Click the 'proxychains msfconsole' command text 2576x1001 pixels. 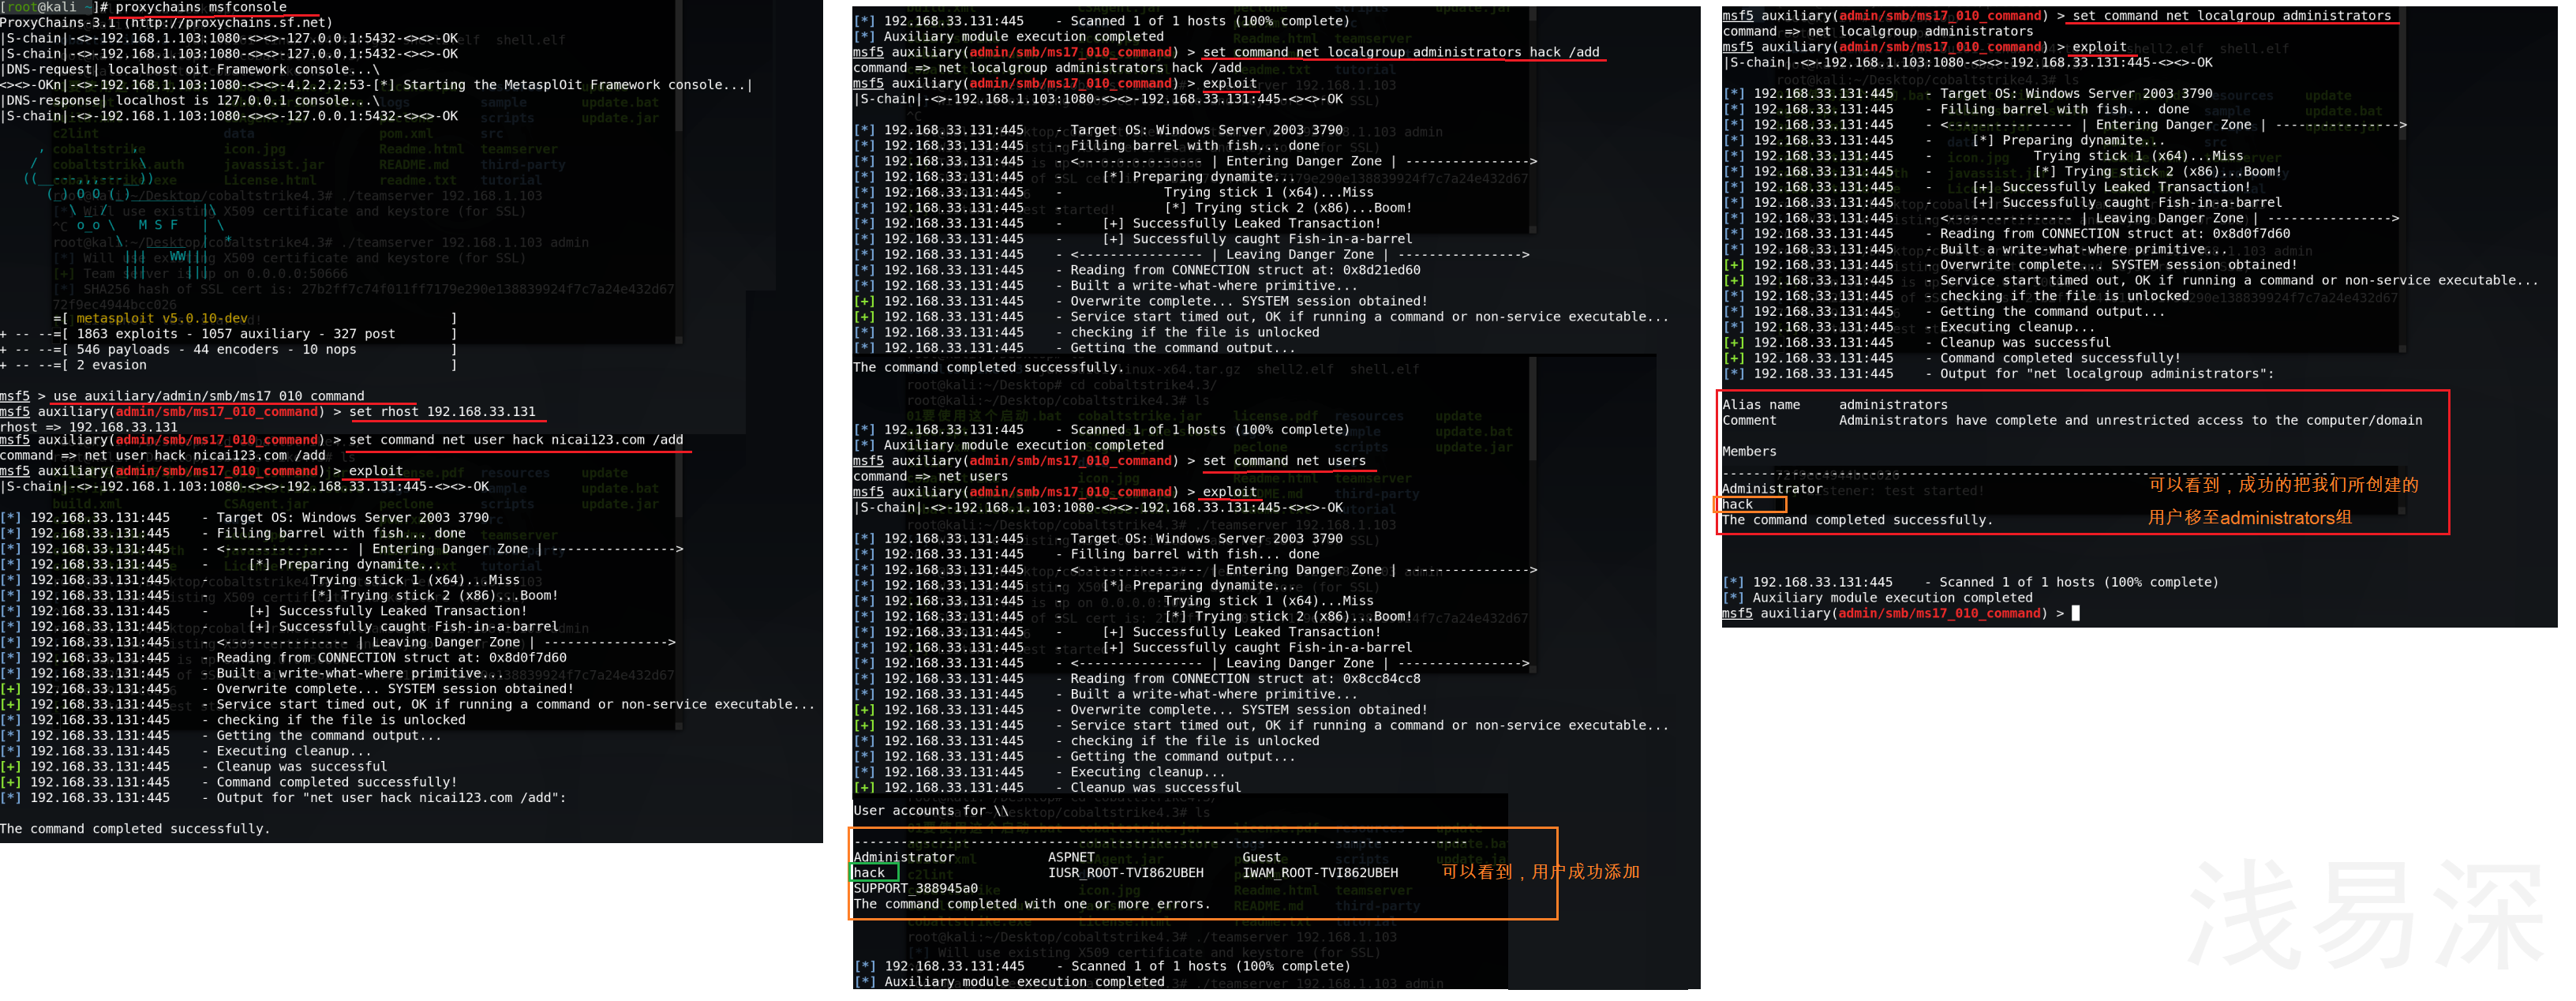201,7
